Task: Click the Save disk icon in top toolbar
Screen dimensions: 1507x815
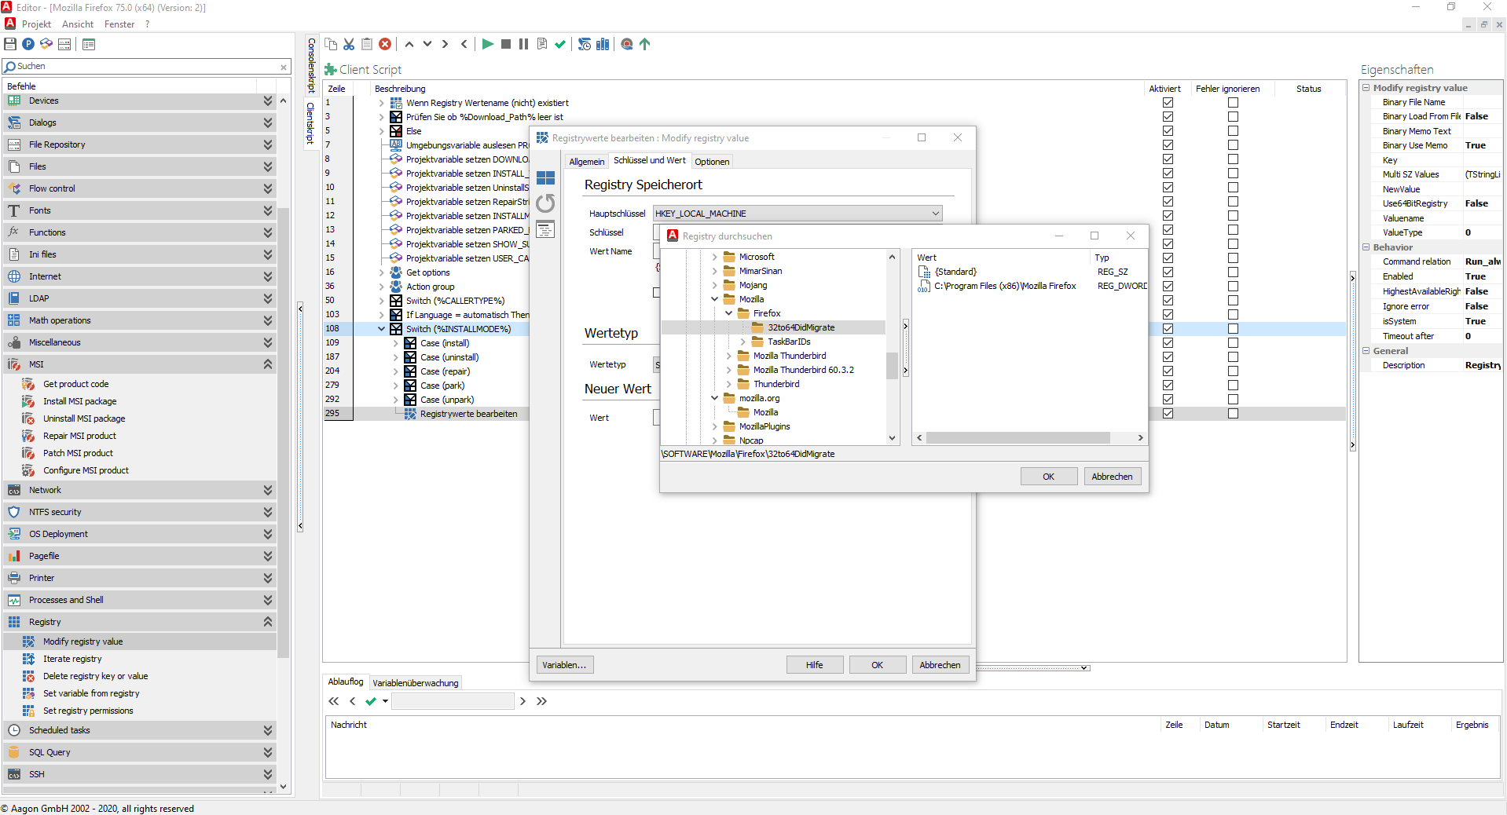Action: (10, 44)
